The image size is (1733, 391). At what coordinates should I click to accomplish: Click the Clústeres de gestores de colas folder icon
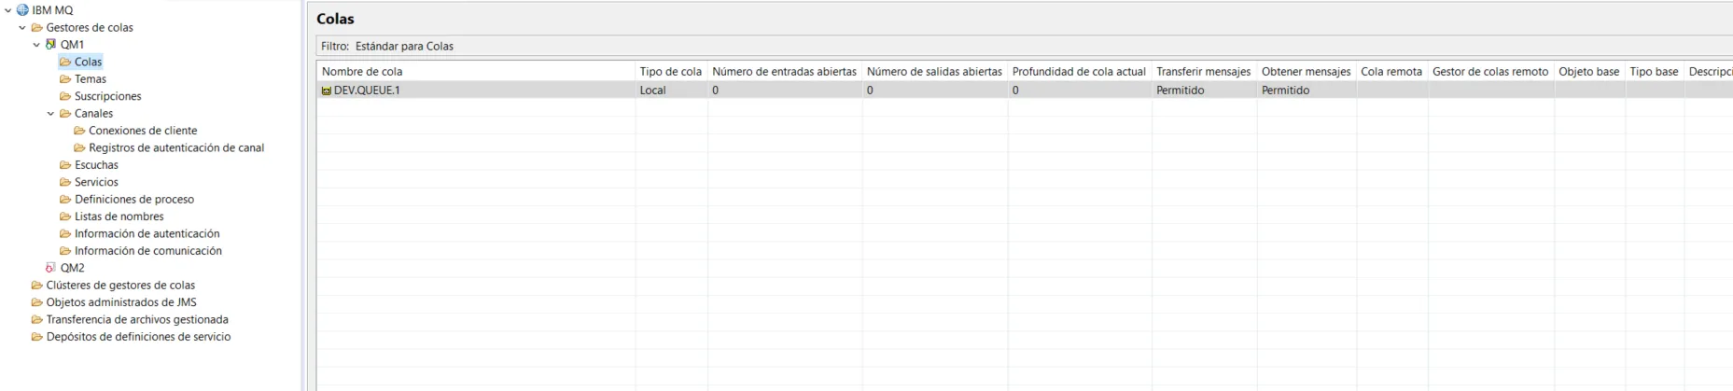37,286
